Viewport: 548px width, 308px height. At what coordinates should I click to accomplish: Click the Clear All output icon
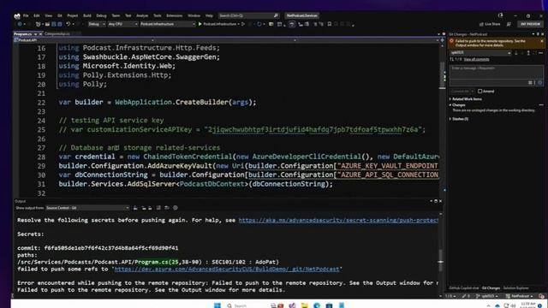pyautogui.click(x=158, y=208)
